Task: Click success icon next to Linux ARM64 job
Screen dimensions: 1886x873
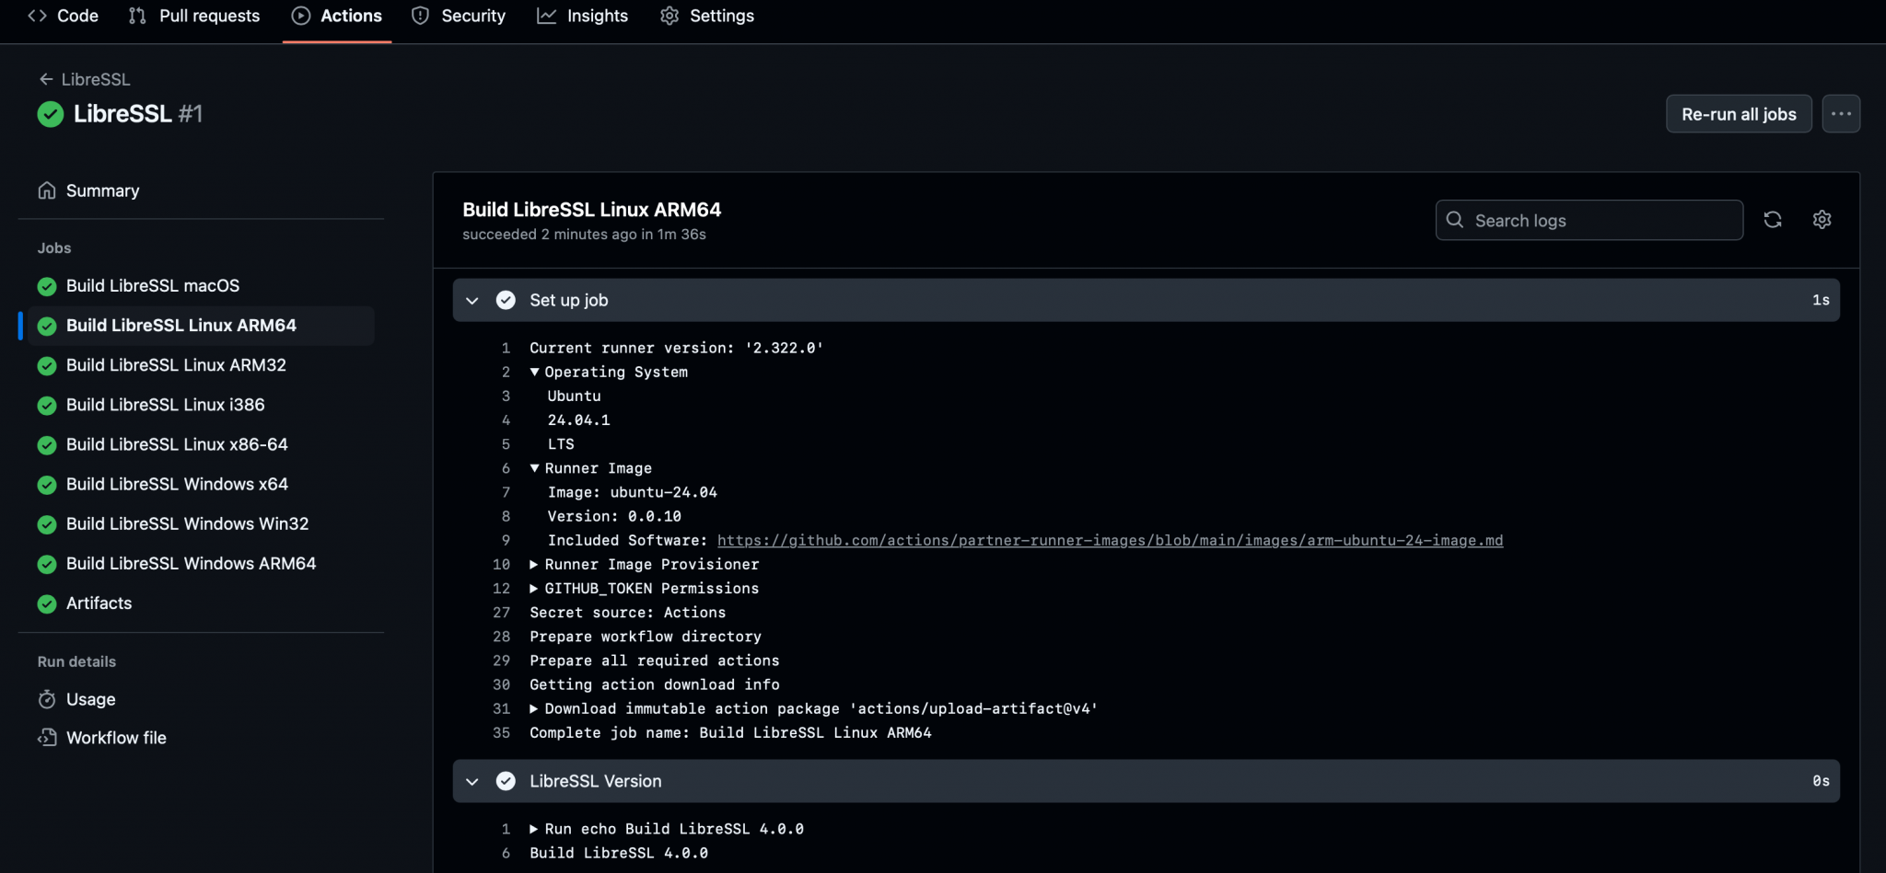Action: pos(47,326)
